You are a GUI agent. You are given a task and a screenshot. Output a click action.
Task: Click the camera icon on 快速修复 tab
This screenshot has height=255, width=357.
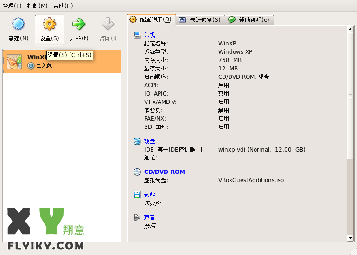pyautogui.click(x=182, y=20)
